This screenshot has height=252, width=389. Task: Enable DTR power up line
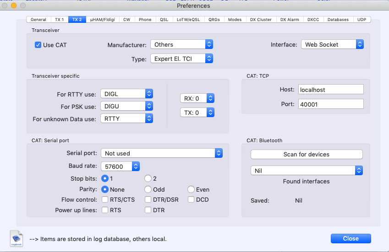coord(148,210)
